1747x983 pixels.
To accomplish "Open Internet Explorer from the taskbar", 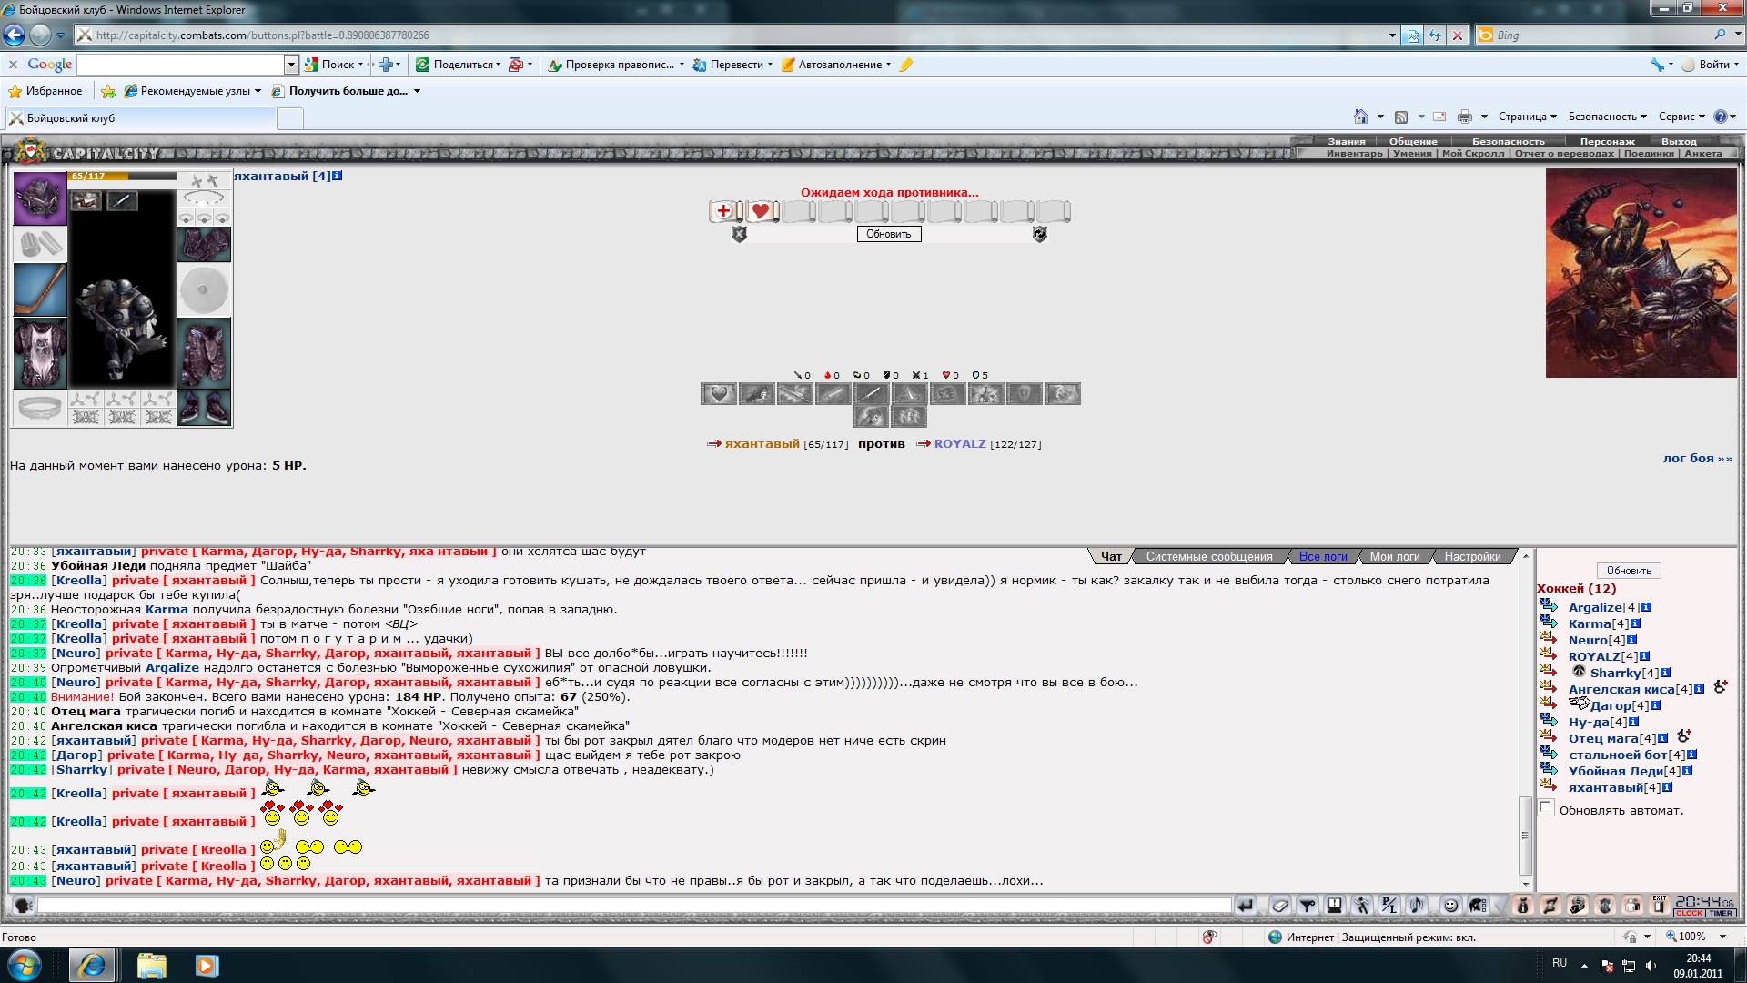I will click(x=92, y=965).
